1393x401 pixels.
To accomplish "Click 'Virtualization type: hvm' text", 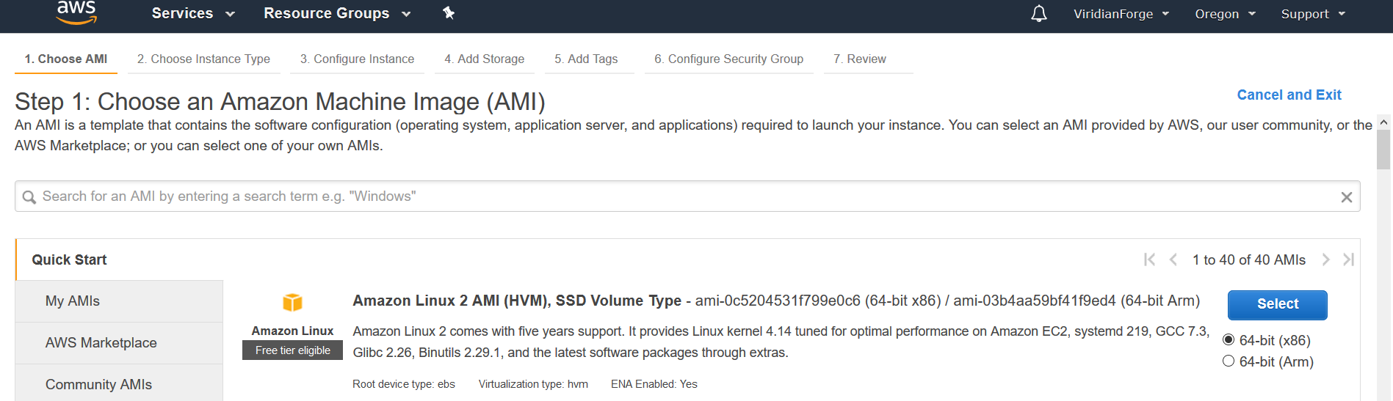I will pos(533,384).
